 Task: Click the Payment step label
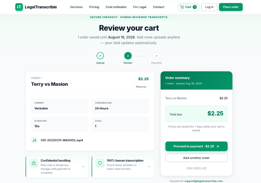(x=156, y=63)
